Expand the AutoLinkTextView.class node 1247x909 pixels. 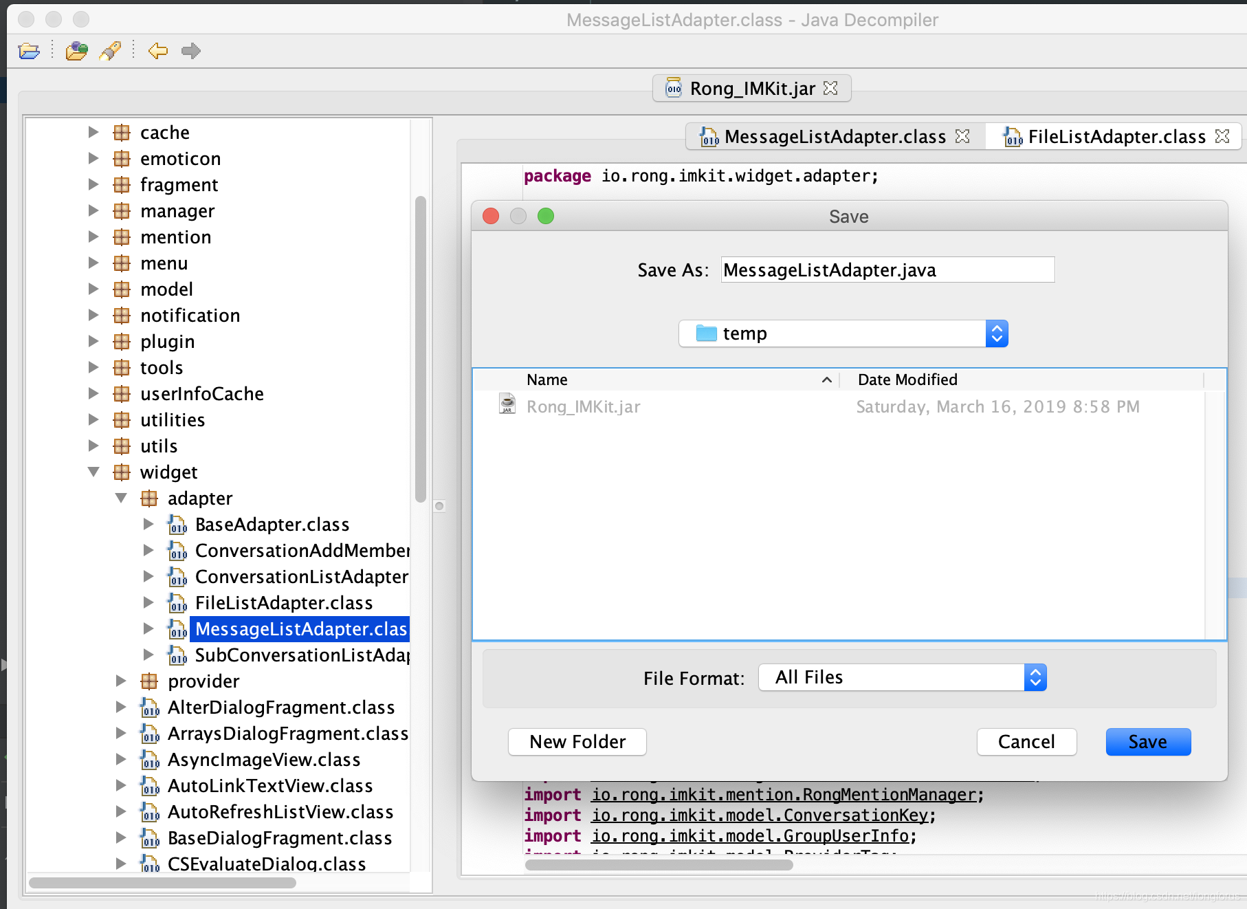(121, 785)
